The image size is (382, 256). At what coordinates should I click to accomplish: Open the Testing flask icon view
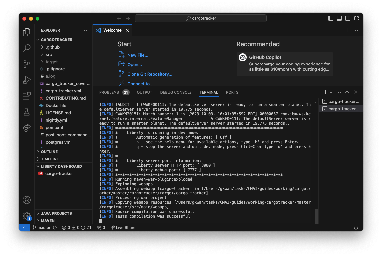tap(27, 112)
